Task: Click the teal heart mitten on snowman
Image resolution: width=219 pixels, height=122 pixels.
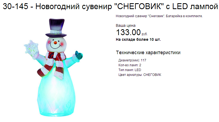Action: (79, 55)
